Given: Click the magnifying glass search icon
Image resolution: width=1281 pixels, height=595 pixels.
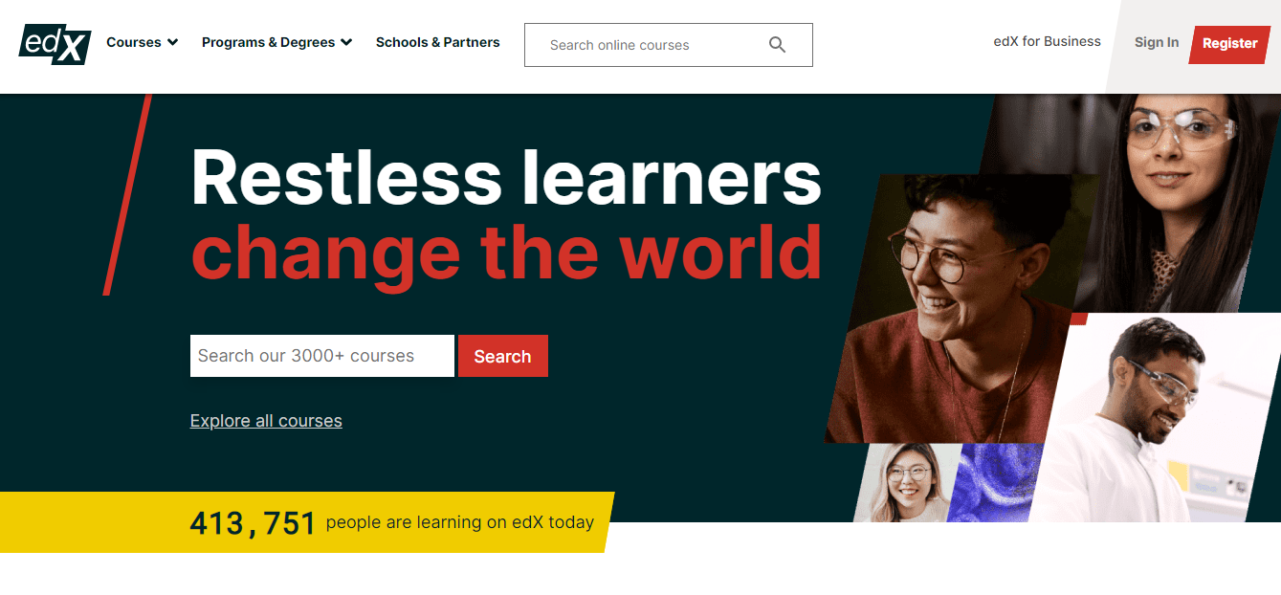Looking at the screenshot, I should tap(777, 45).
